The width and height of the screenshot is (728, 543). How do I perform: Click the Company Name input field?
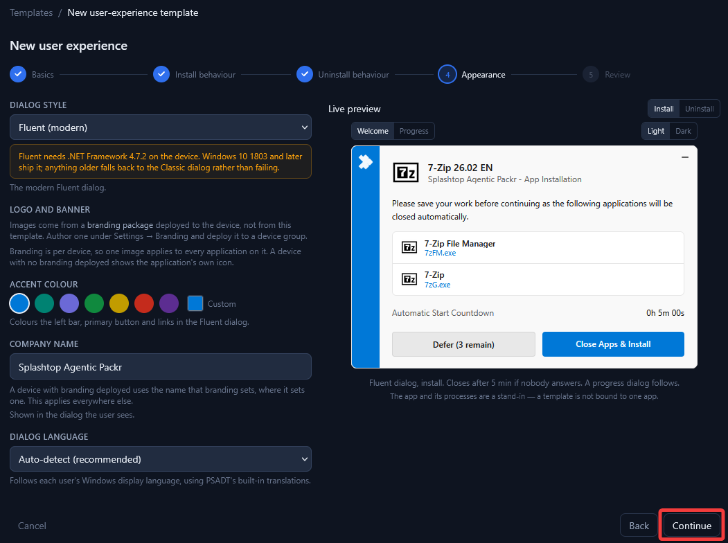[161, 366]
